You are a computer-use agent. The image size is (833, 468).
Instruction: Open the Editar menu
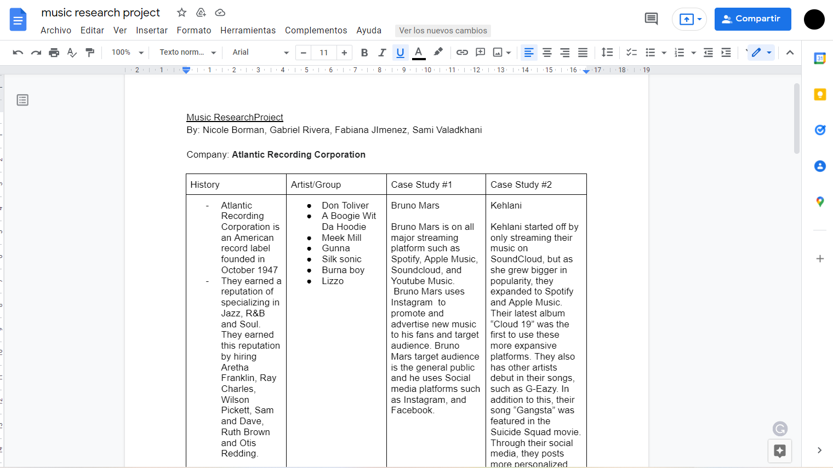(x=92, y=31)
